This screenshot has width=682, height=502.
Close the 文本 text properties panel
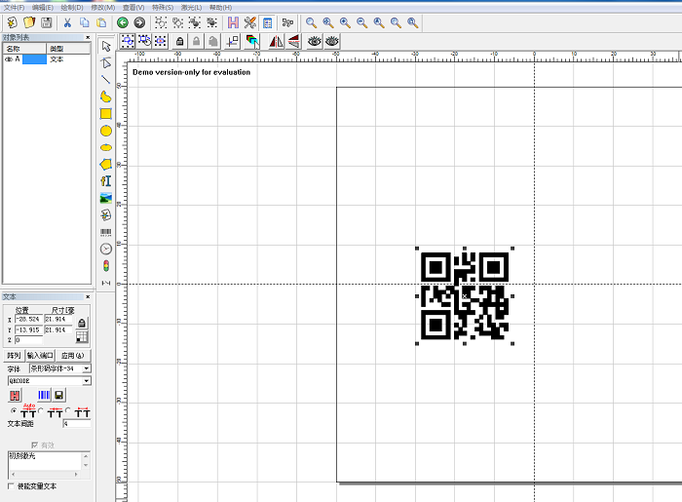88,296
